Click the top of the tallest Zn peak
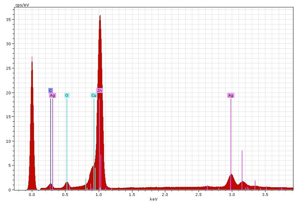 click(100, 16)
